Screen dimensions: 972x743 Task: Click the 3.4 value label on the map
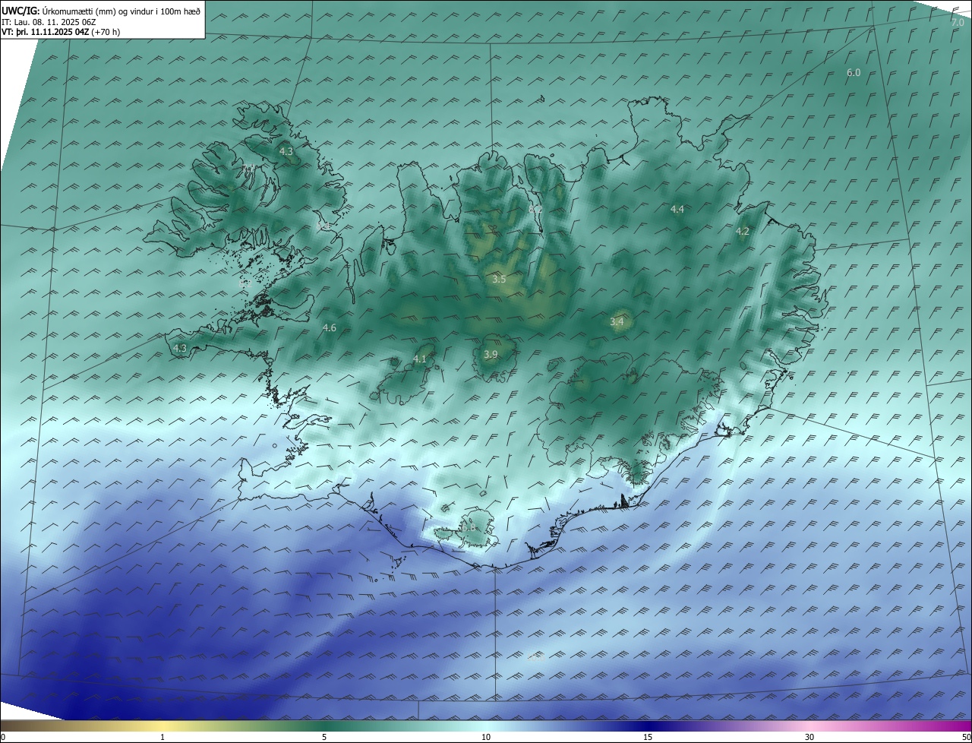point(617,322)
